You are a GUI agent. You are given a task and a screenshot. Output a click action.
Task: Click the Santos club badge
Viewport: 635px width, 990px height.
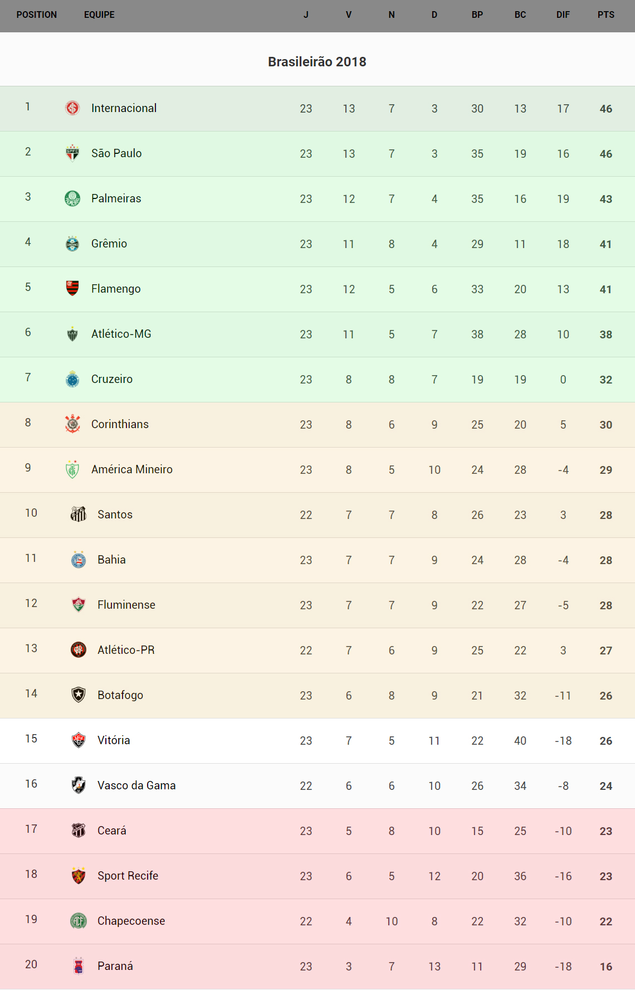point(79,514)
